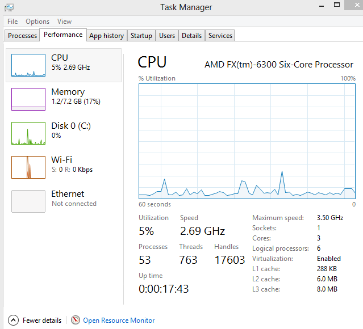The height and width of the screenshot is (329, 363).
Task: Open the View menu
Action: [64, 22]
